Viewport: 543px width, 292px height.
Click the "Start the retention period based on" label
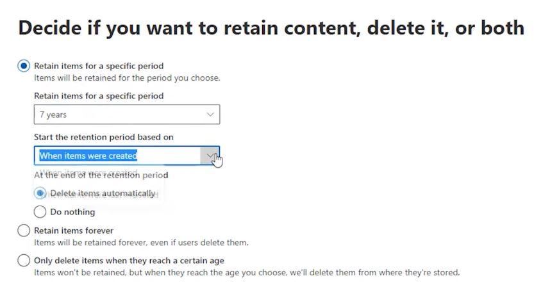(x=104, y=137)
